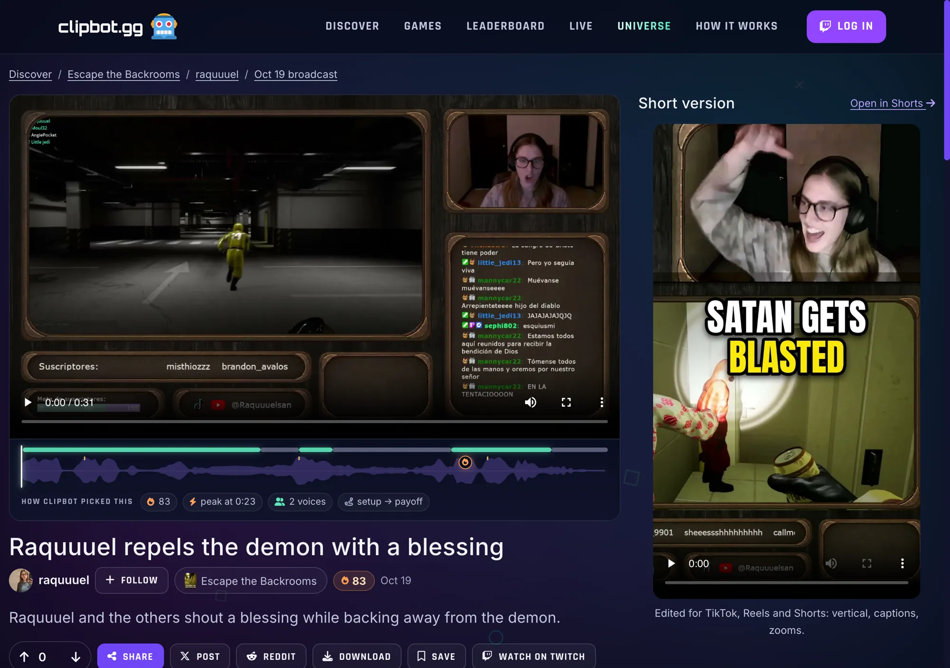Select the 'setup → payoff' chip
The width and height of the screenshot is (950, 668).
pos(384,502)
